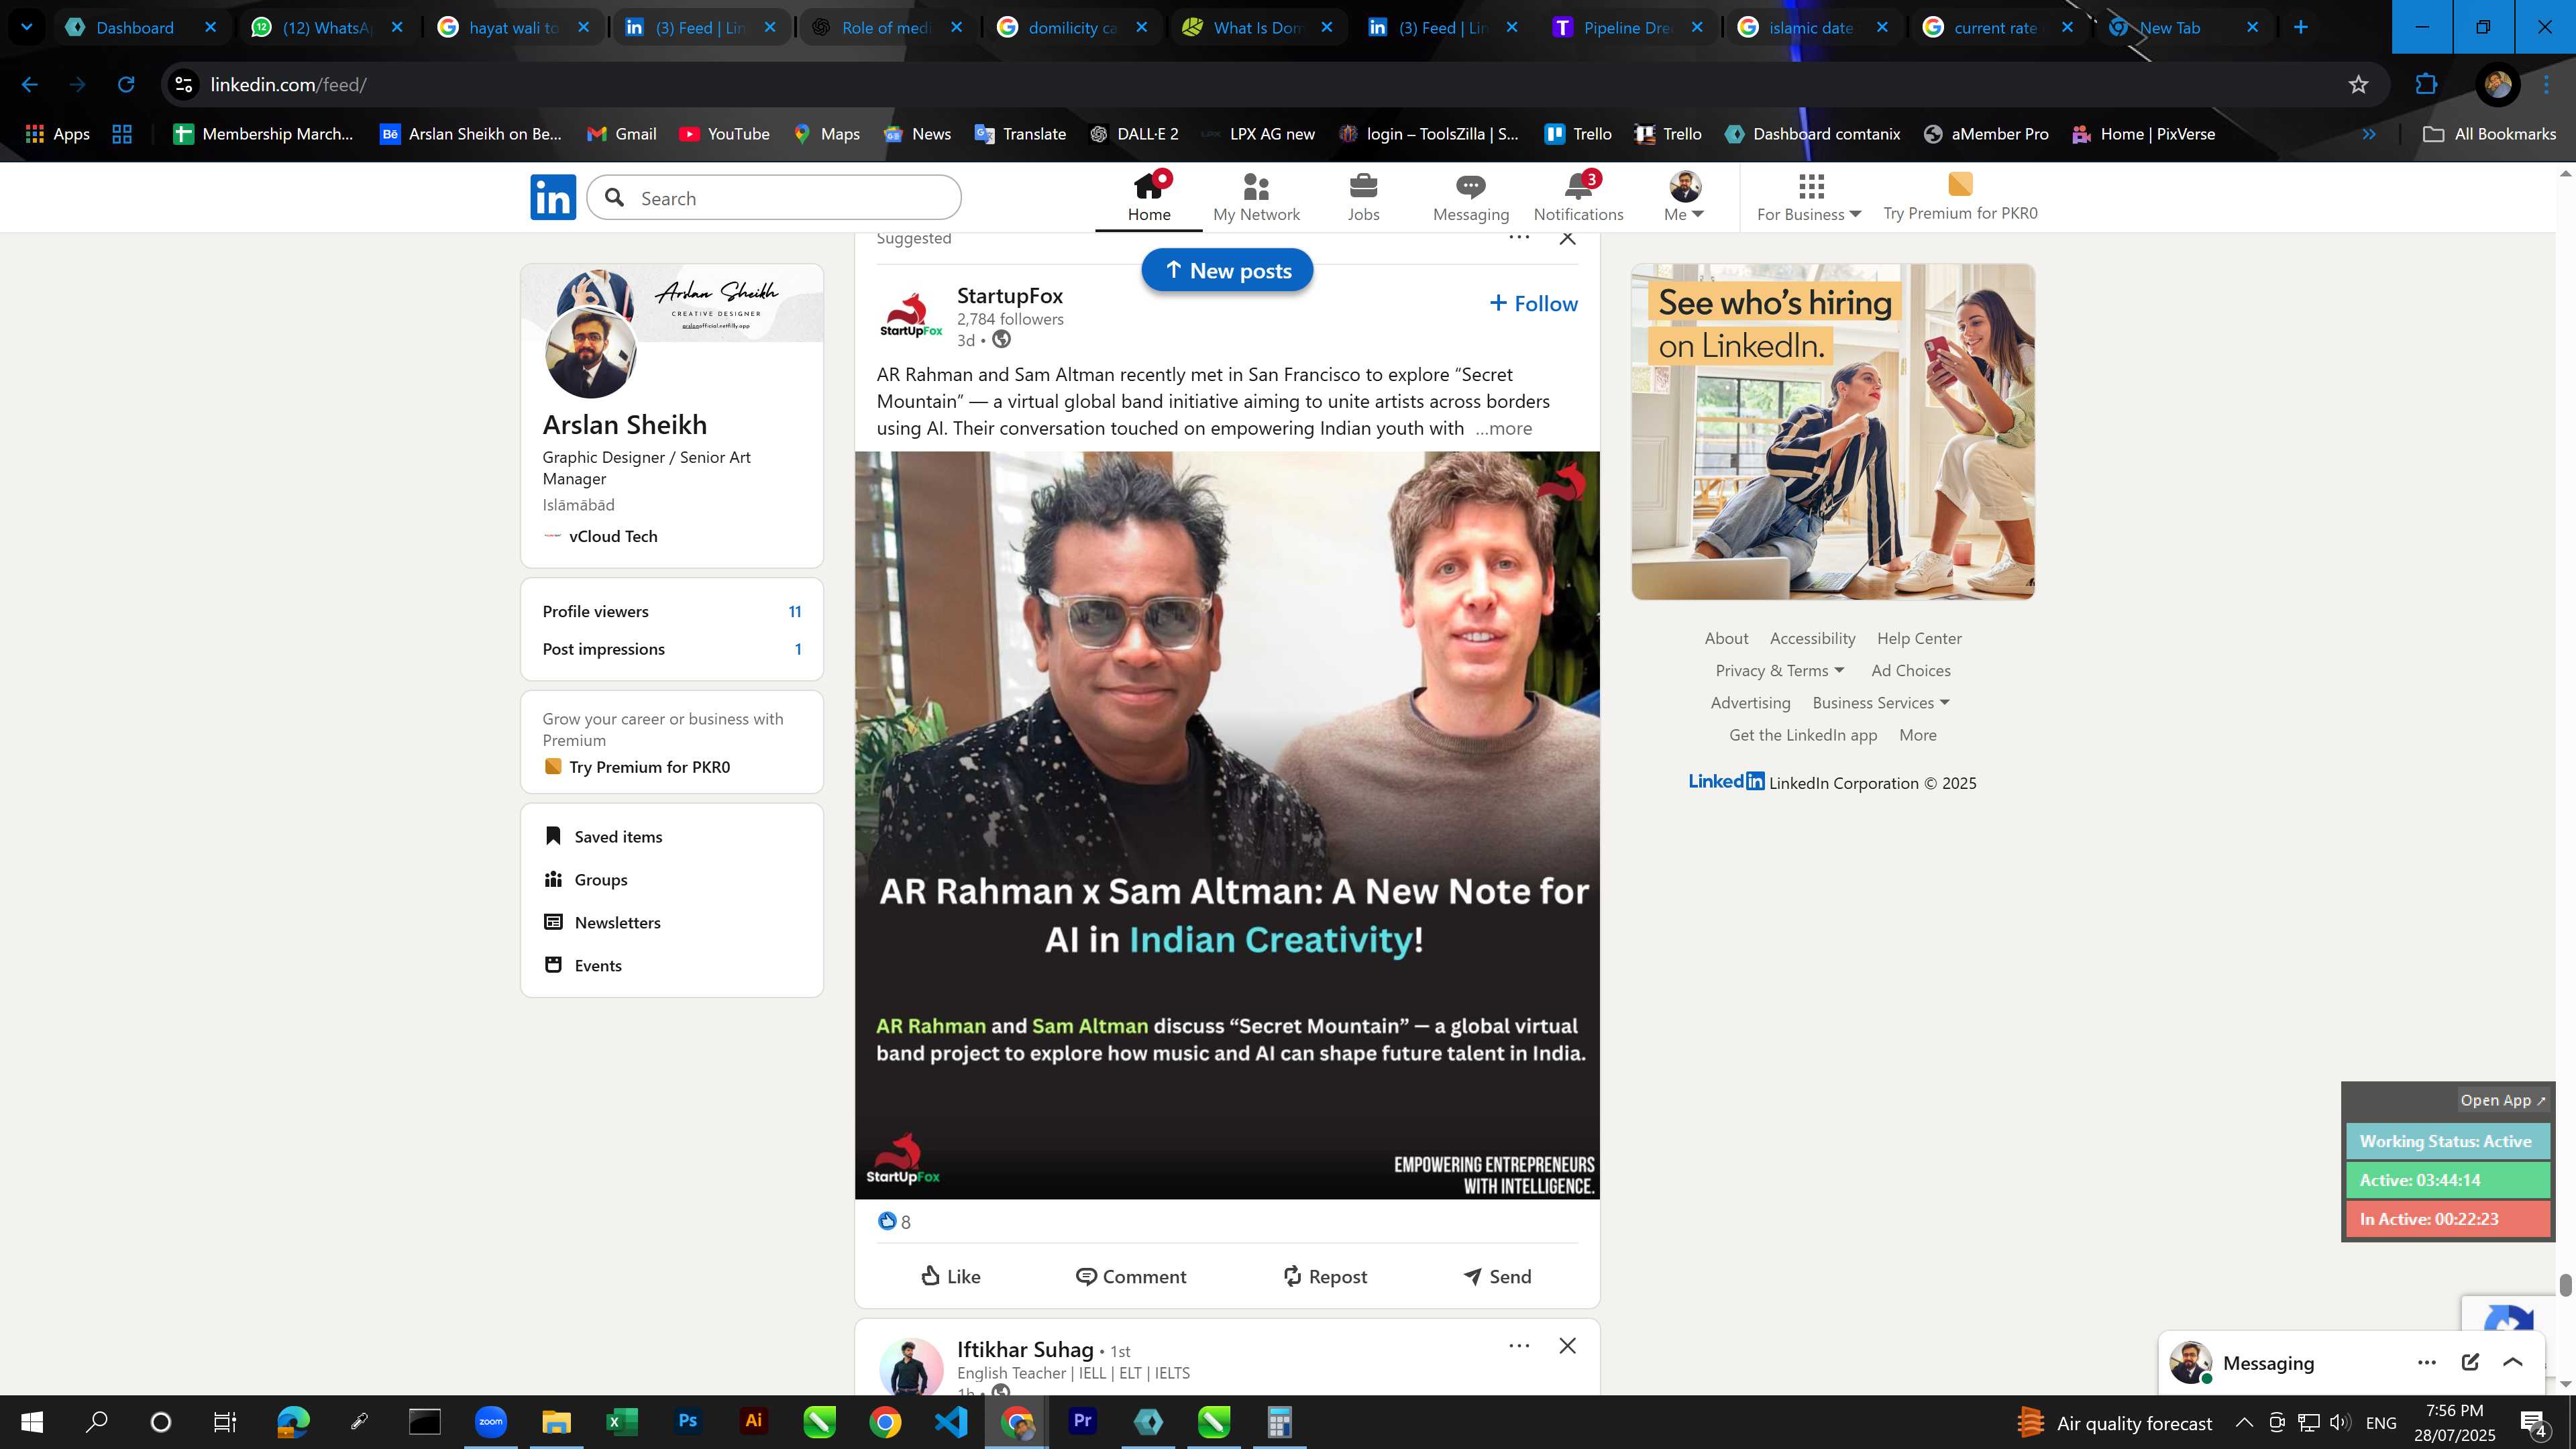
Task: Reload the LinkedIn page
Action: click(x=126, y=84)
